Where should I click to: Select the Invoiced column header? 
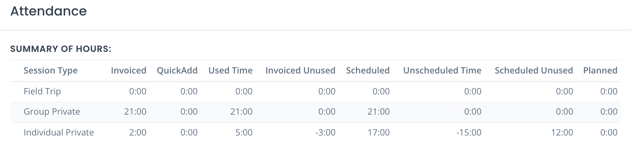tap(128, 70)
